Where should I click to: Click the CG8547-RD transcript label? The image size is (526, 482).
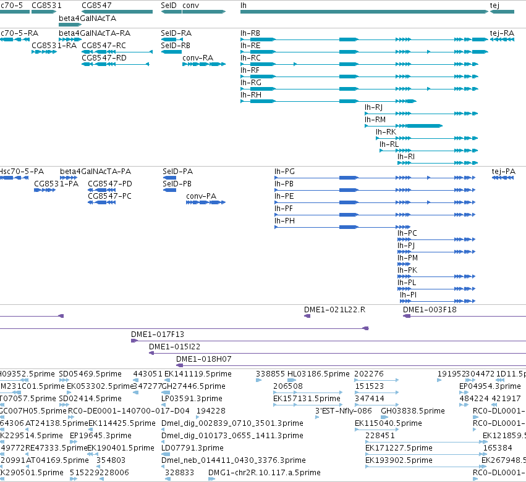pos(104,58)
